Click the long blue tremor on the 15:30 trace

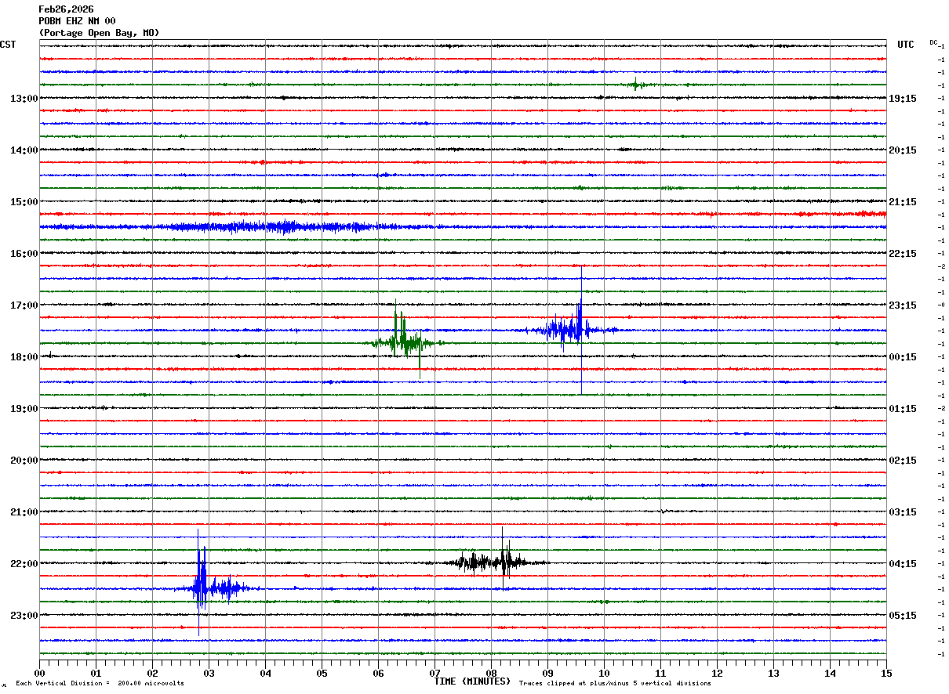coord(275,227)
